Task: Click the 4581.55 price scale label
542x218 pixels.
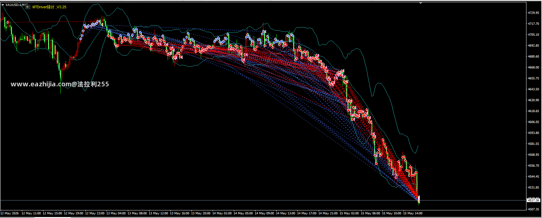Action: (533, 144)
